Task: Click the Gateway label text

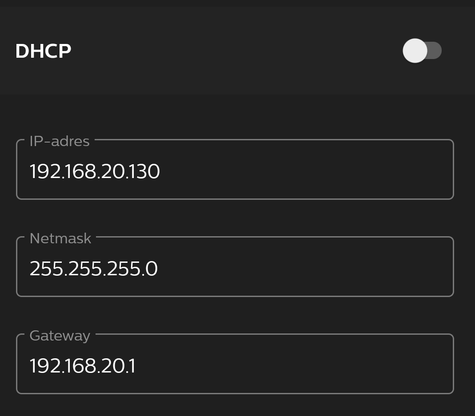Action: 60,336
